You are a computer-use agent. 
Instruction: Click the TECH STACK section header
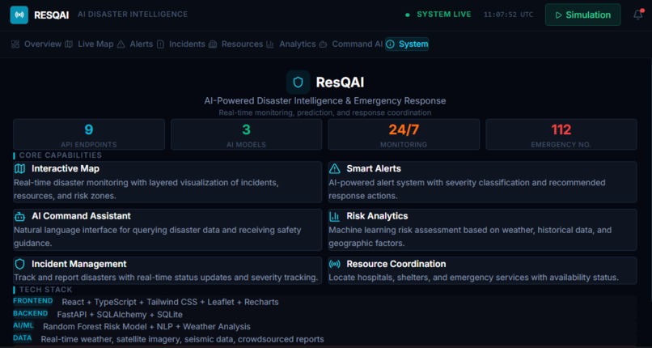click(46, 290)
